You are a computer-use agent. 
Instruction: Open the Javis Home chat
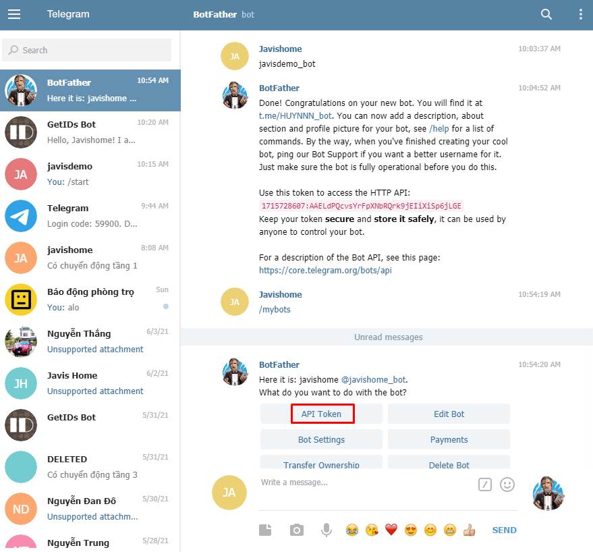(x=90, y=383)
